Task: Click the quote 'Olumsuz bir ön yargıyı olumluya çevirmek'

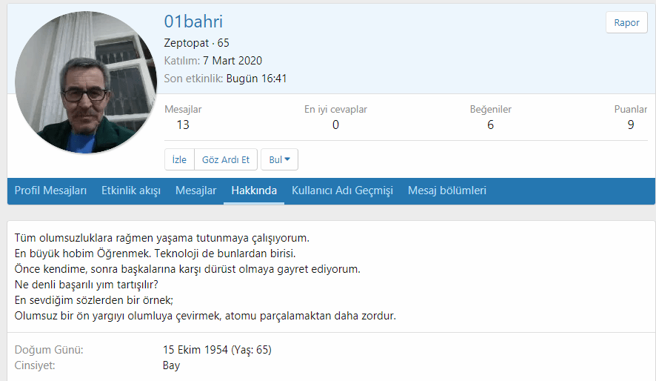Action: click(118, 316)
